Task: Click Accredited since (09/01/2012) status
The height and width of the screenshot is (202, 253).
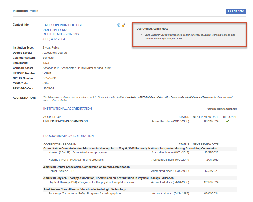Action: [x=170, y=152]
